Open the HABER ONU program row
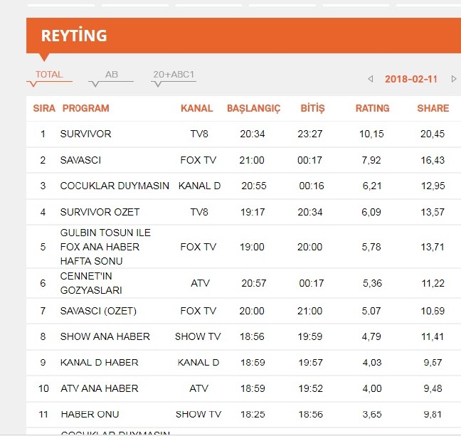Image resolution: width=461 pixels, height=436 pixels. coord(90,414)
